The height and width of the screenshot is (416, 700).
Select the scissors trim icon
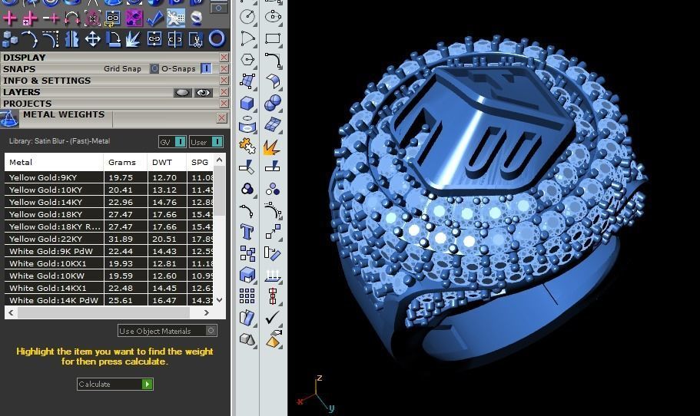195,39
